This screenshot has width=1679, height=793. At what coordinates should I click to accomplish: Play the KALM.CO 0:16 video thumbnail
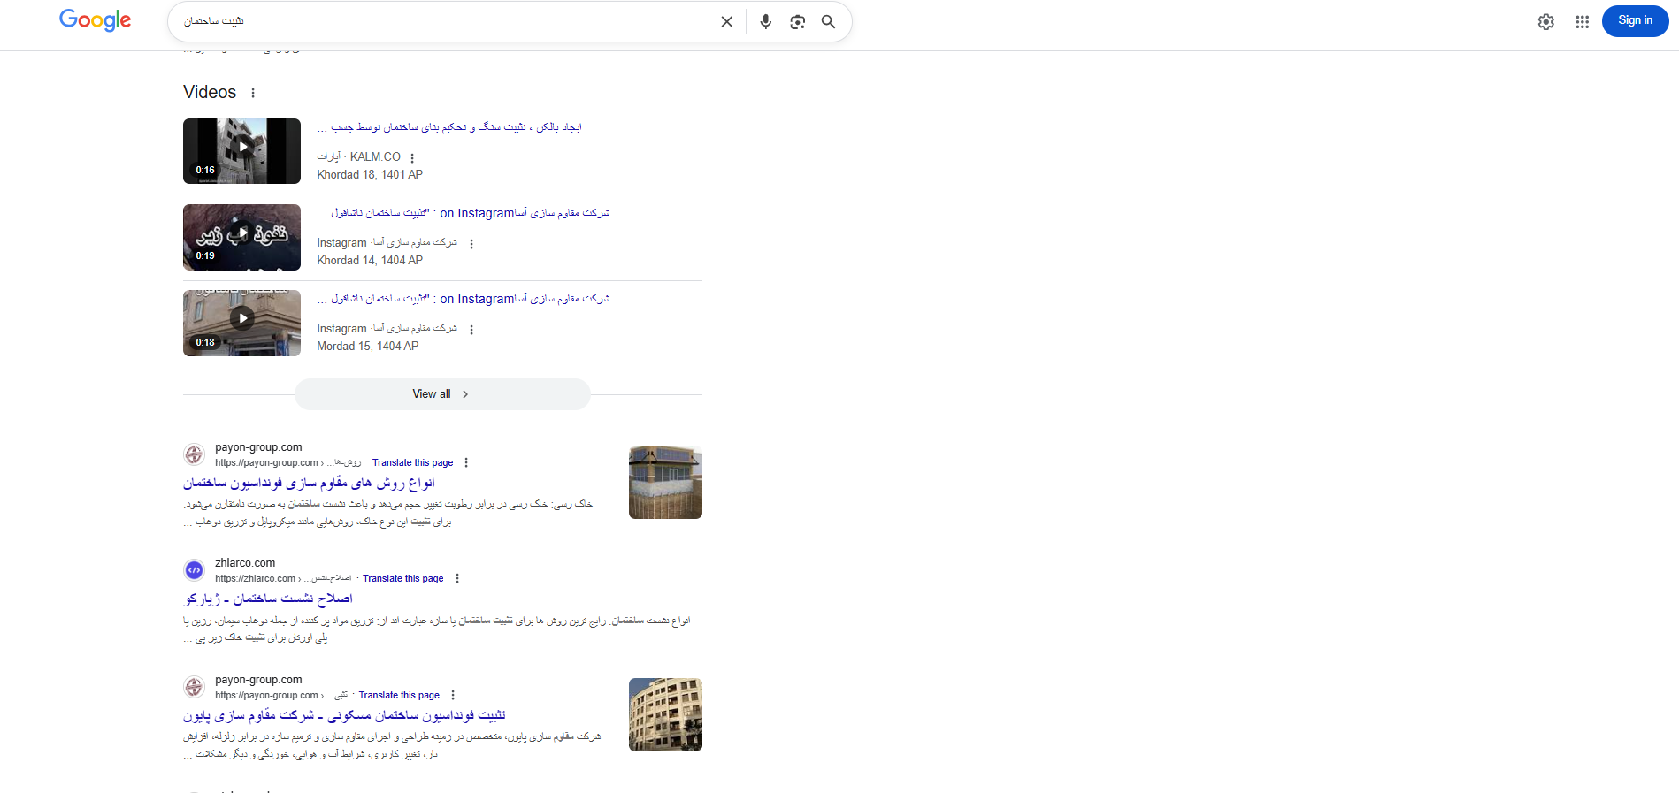coord(241,151)
